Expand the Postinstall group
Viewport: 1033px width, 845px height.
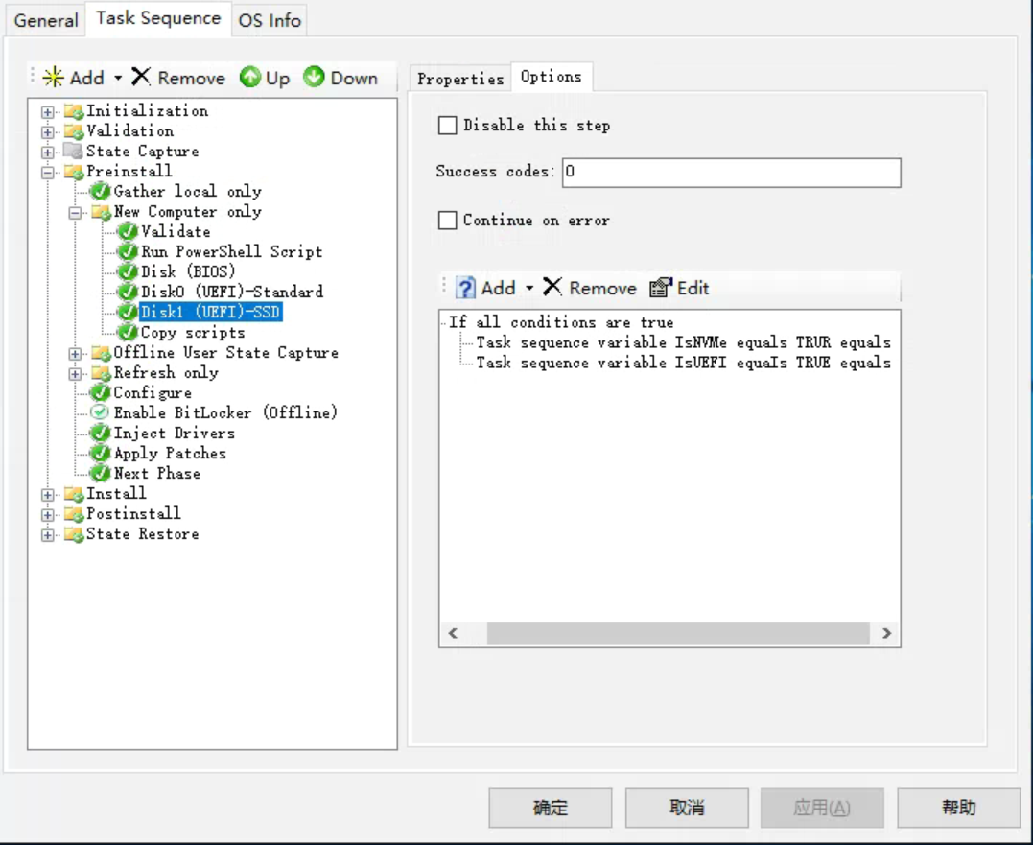(47, 515)
